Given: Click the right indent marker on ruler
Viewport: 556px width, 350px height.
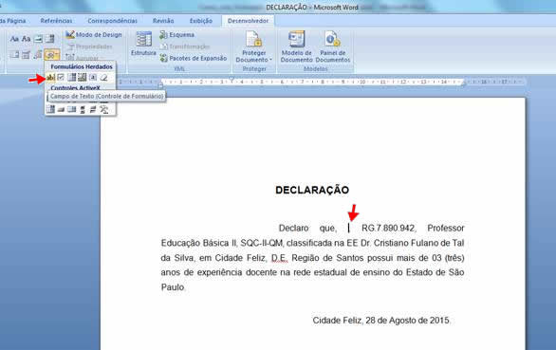Looking at the screenshot, I should 463,83.
